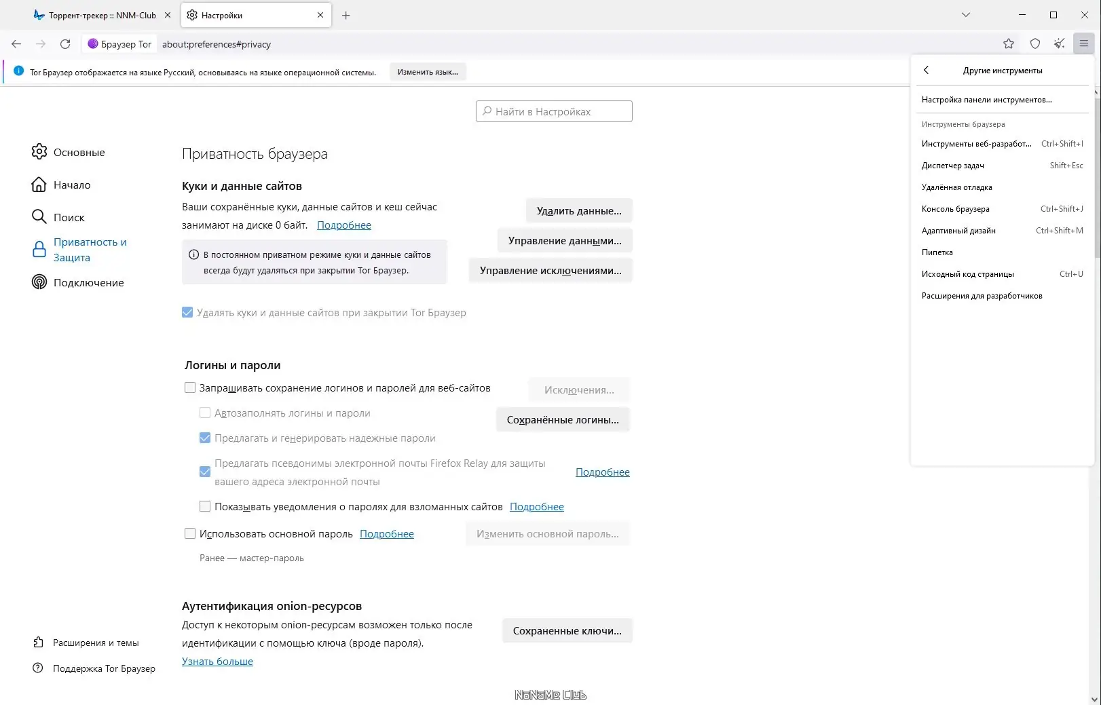Image resolution: width=1101 pixels, height=705 pixels.
Task: Click the Сохраненные ключи button
Action: (567, 631)
